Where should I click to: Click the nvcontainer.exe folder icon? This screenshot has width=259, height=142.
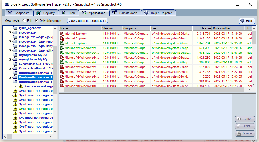coord(15,64)
